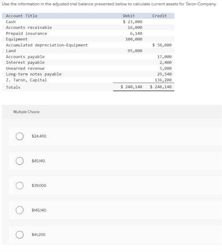
Task: Click the Accounts payable row label
Action: [x=25, y=57]
